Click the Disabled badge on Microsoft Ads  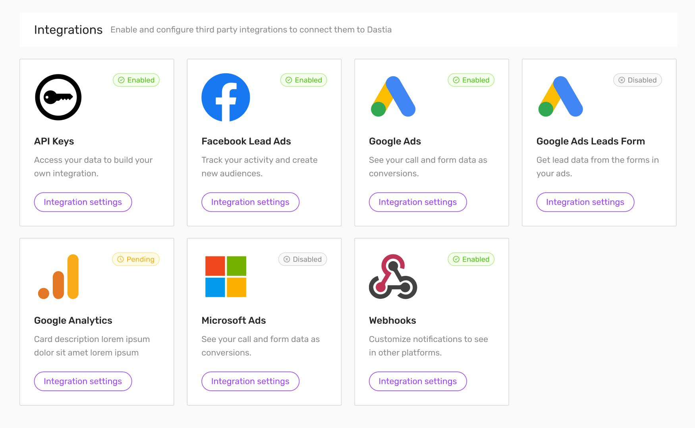point(303,259)
